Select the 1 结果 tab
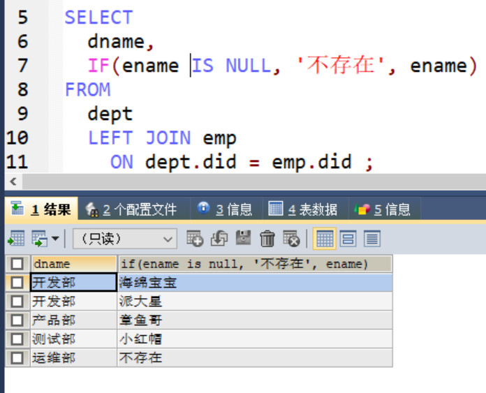Screen dimensions: 486x393 pyautogui.click(x=41, y=209)
